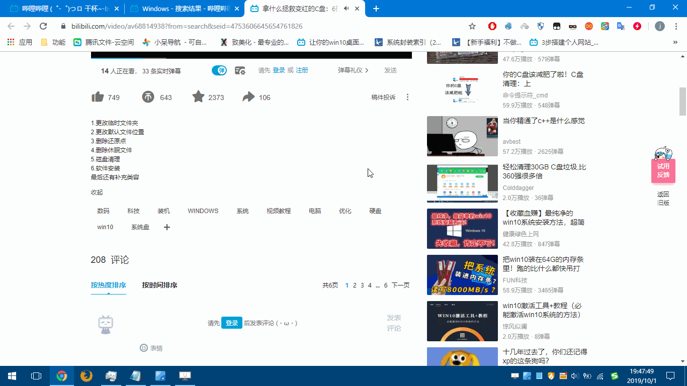Favorite the video using the star icon
The width and height of the screenshot is (687, 386).
pyautogui.click(x=198, y=96)
